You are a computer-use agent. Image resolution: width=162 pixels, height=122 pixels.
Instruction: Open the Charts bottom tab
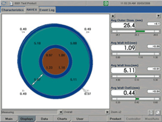point(62,119)
